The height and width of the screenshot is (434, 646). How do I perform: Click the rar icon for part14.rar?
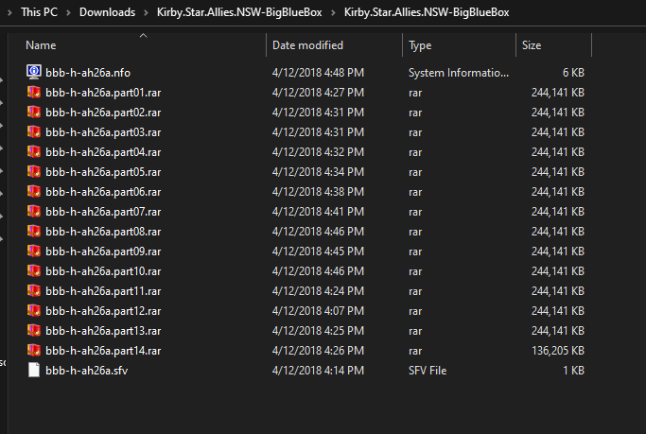pos(34,350)
